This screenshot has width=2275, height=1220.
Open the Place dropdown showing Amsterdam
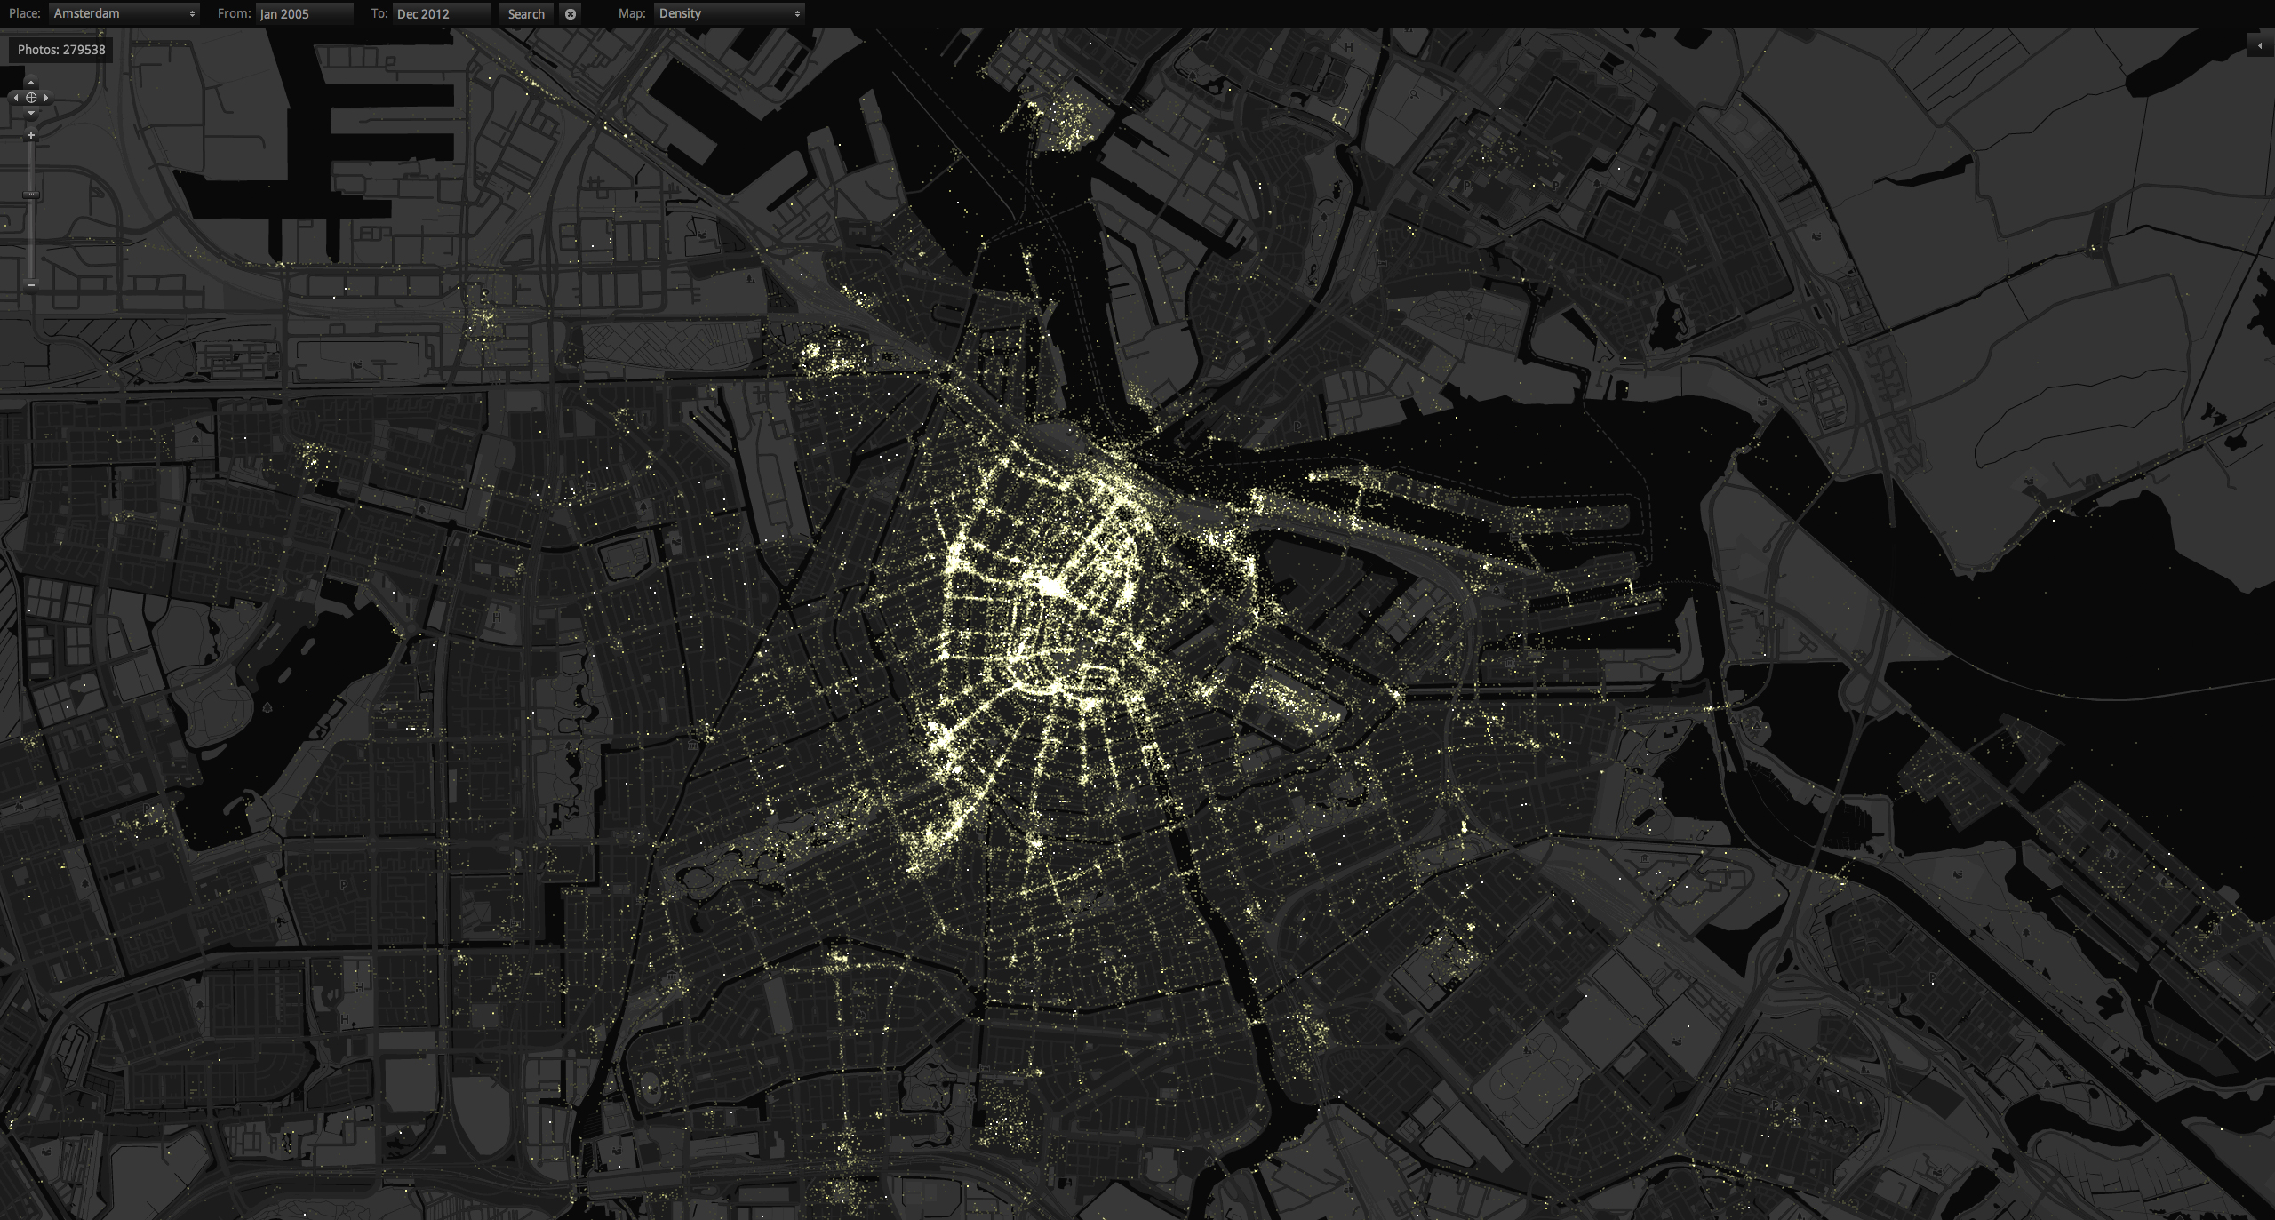click(124, 13)
